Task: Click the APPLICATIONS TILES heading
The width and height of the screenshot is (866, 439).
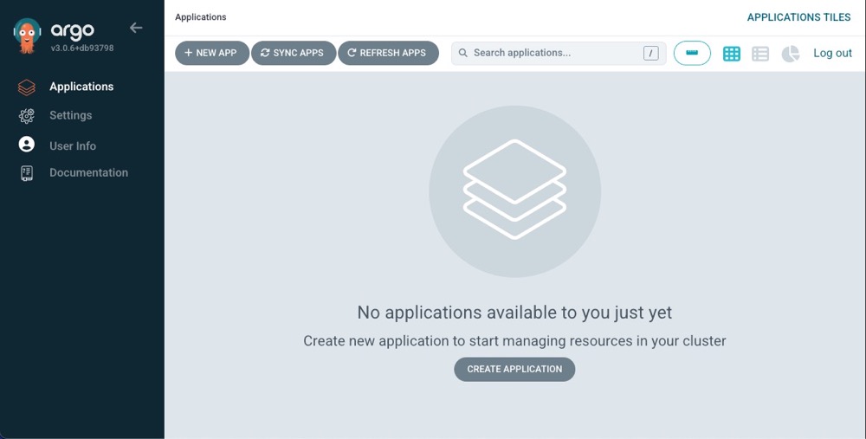Action: point(798,17)
